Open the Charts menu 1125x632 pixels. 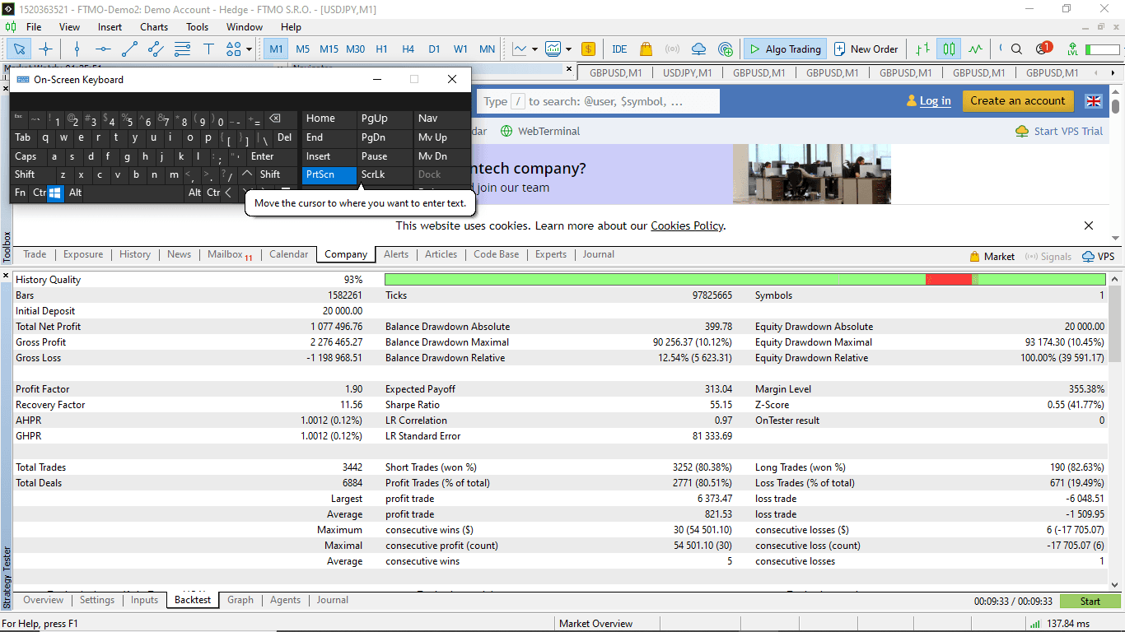pyautogui.click(x=154, y=27)
